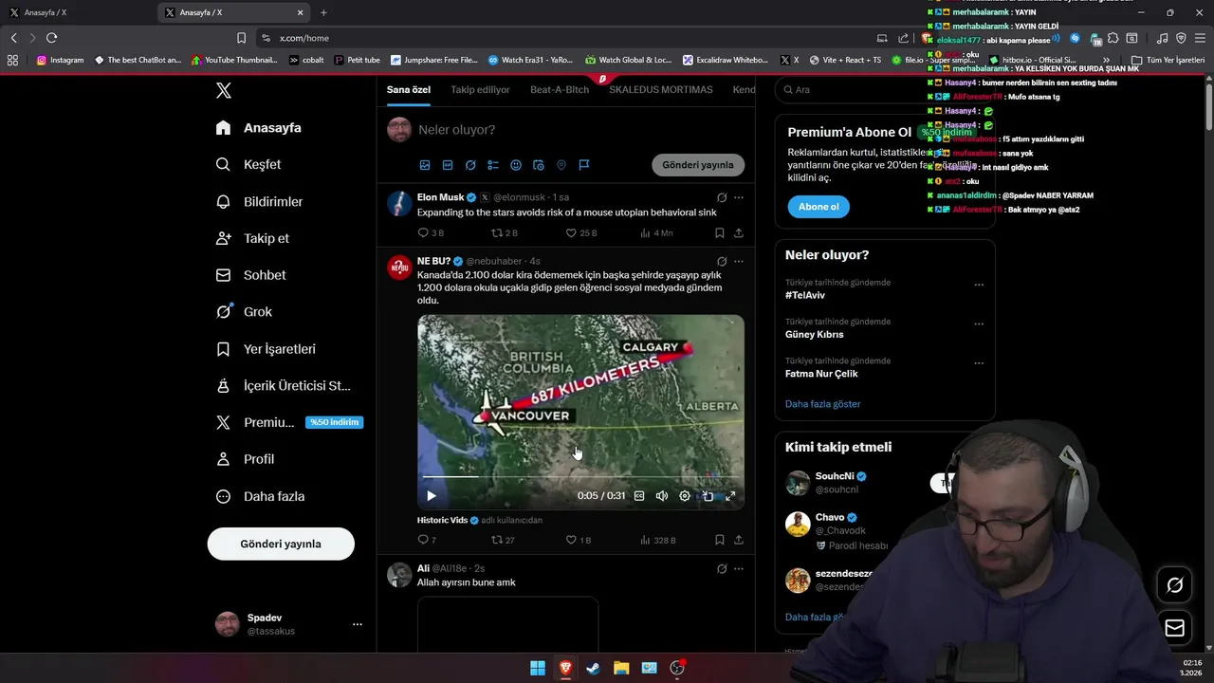1214x683 pixels.
Task: Click Daha fazla göster under trends
Action: point(822,404)
